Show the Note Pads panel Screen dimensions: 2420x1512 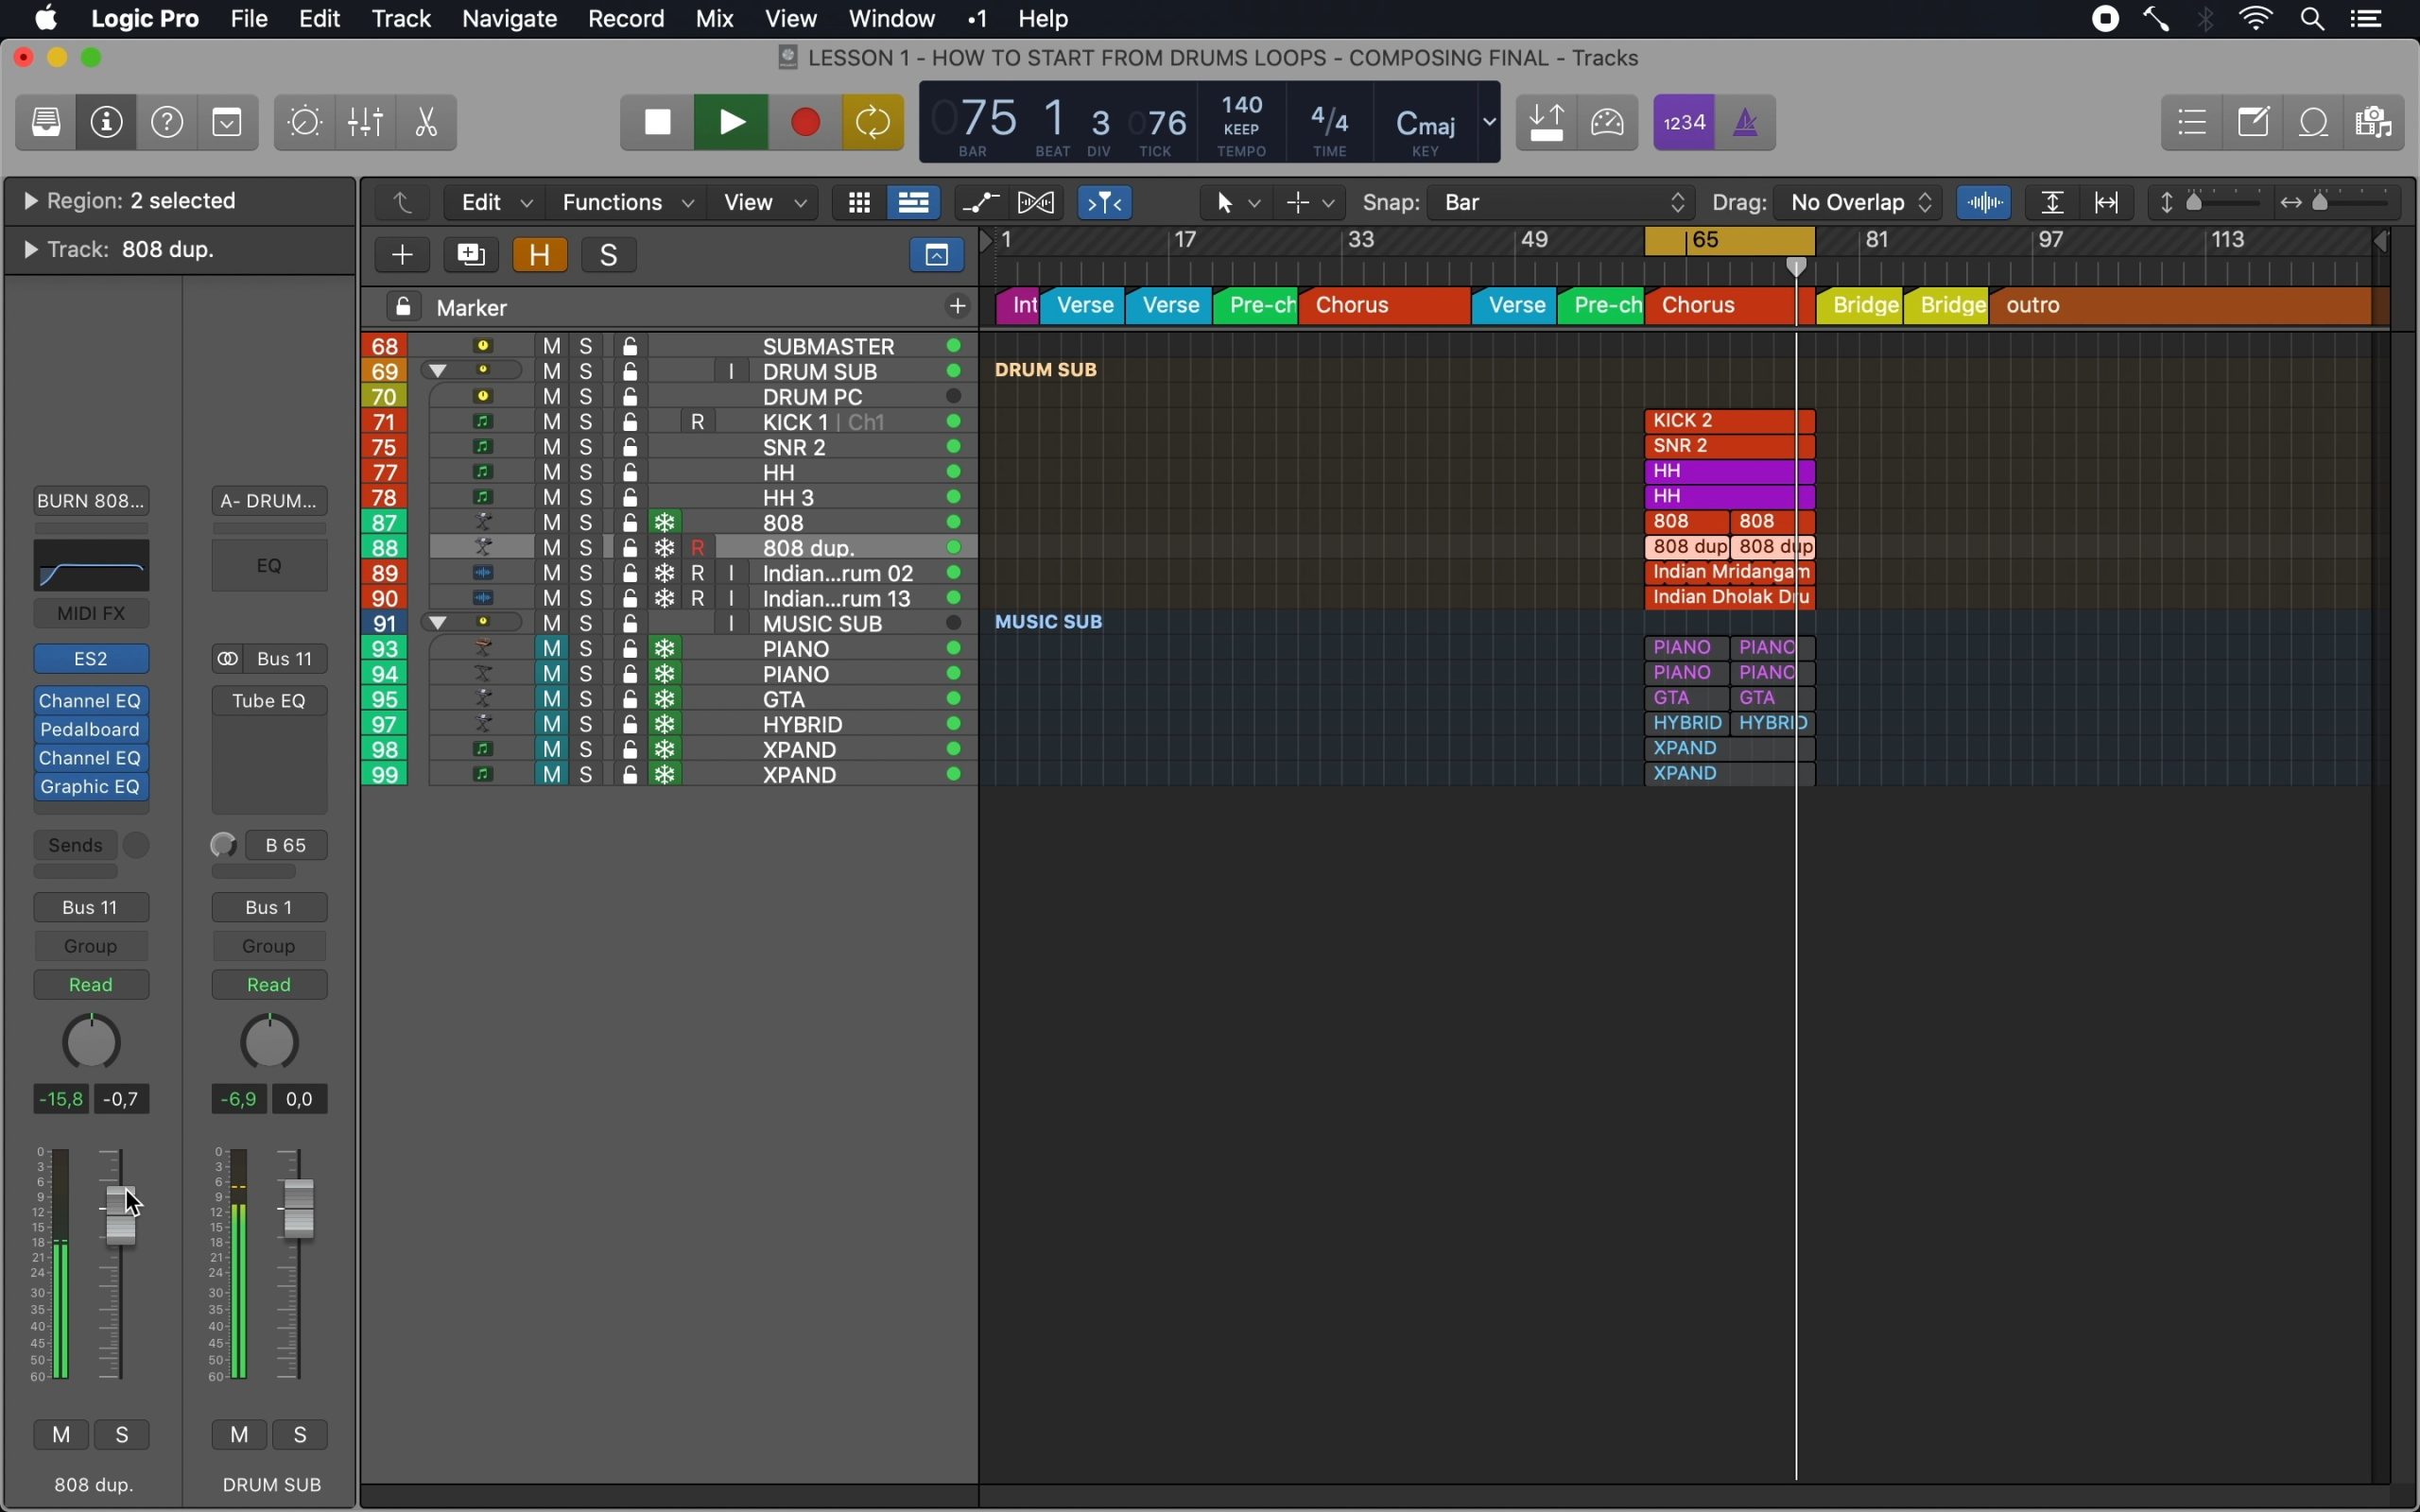coord(2255,123)
